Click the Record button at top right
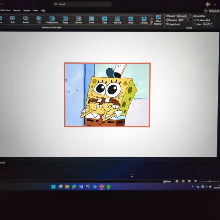The width and height of the screenshot is (220, 220). [214, 11]
